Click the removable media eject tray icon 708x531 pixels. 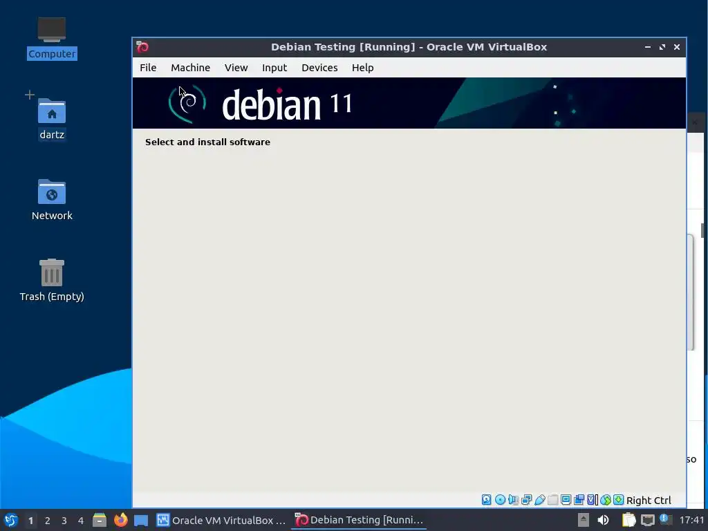(584, 520)
